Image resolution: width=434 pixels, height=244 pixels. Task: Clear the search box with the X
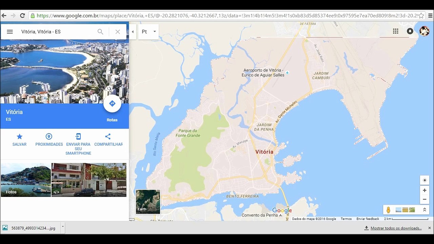[118, 32]
